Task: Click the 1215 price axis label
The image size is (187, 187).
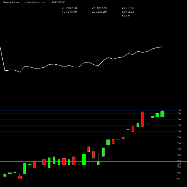Action: click(x=179, y=125)
